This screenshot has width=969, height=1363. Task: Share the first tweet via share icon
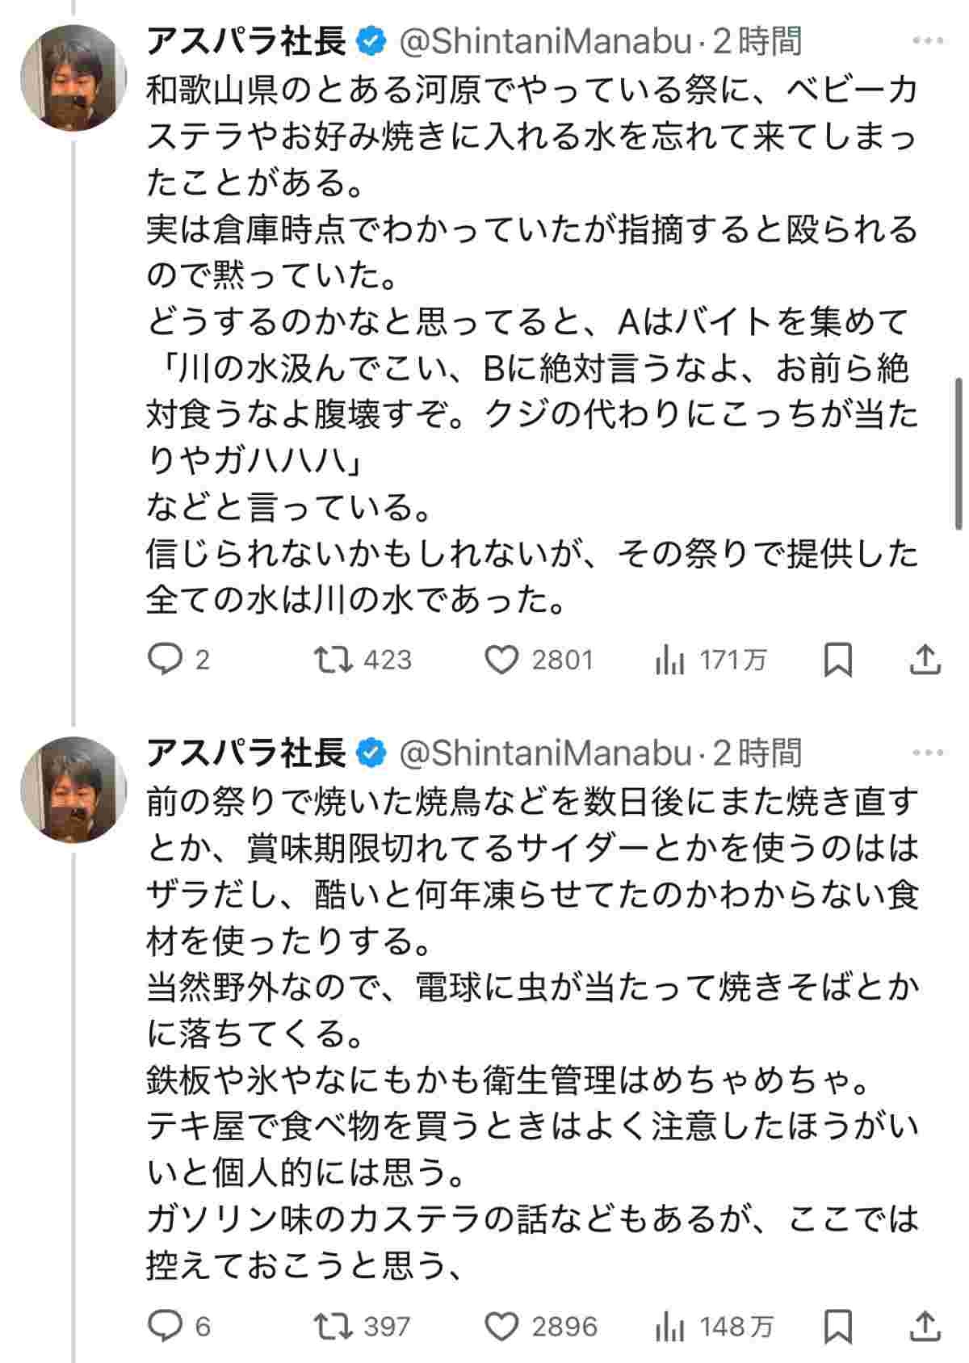click(925, 661)
